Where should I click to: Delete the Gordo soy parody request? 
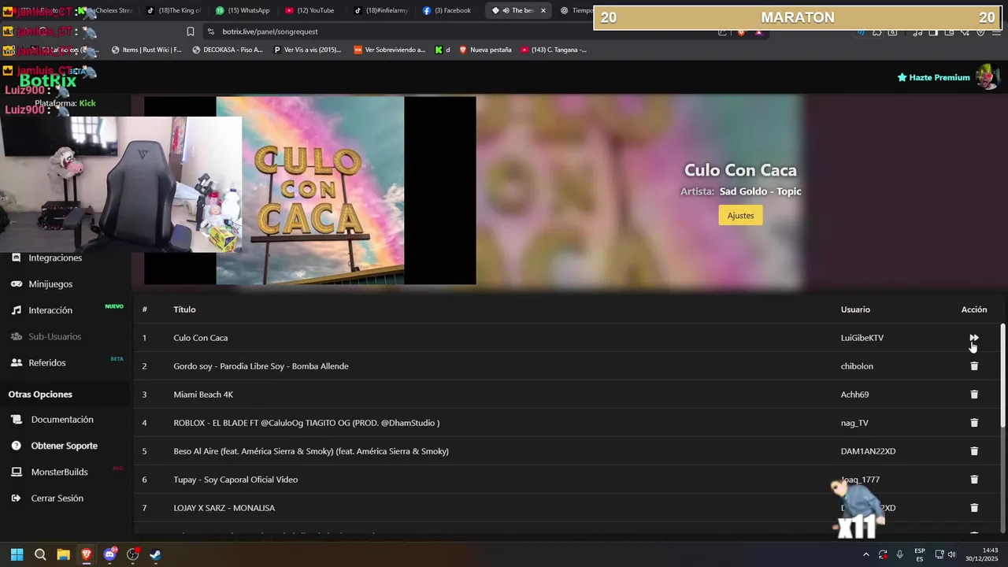point(974,366)
